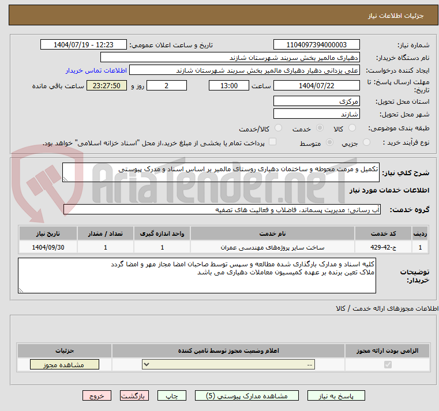Viewport: 439px width, 411px height.
Task: Choose 'متوسط' purchase type radio
Action: [x=330, y=142]
